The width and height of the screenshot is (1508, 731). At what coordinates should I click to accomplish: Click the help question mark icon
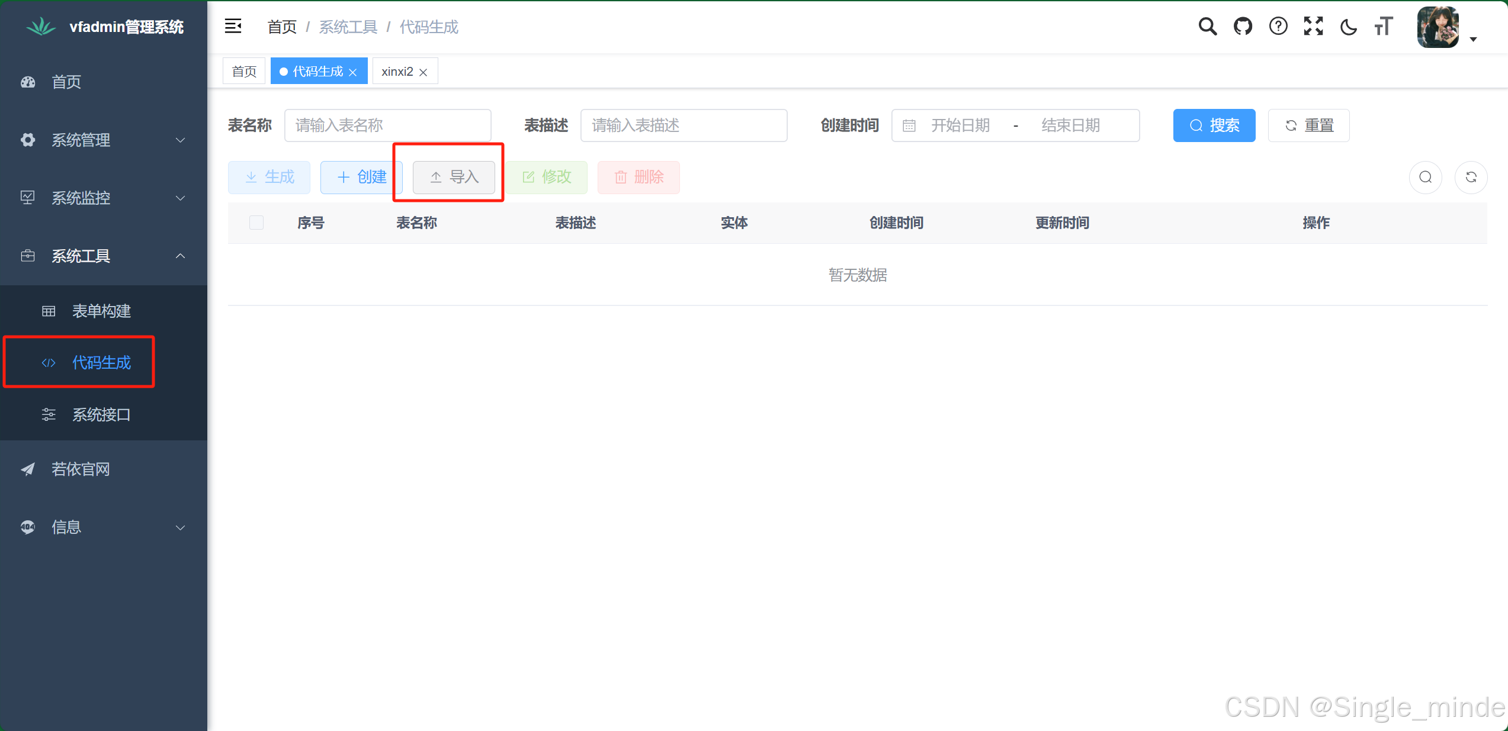pos(1278,26)
